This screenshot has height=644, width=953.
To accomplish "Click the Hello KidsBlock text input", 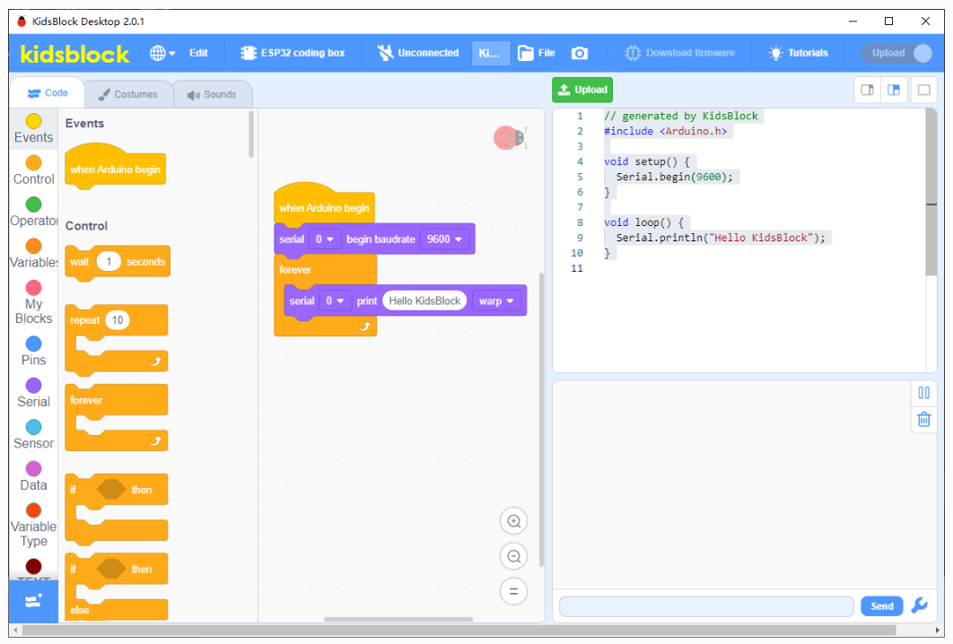I will click(x=424, y=300).
